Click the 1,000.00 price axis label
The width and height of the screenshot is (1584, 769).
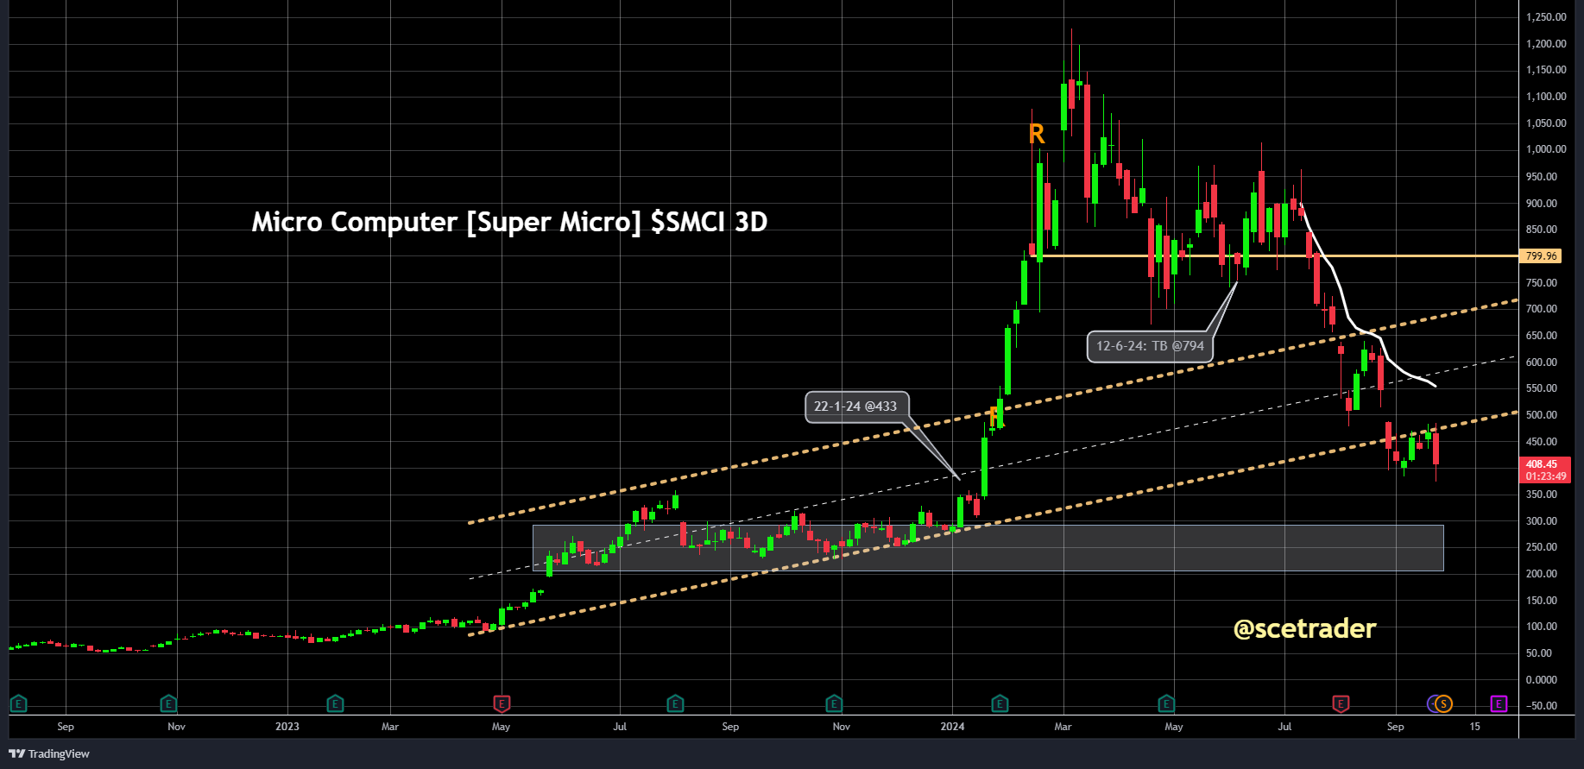[x=1546, y=149]
